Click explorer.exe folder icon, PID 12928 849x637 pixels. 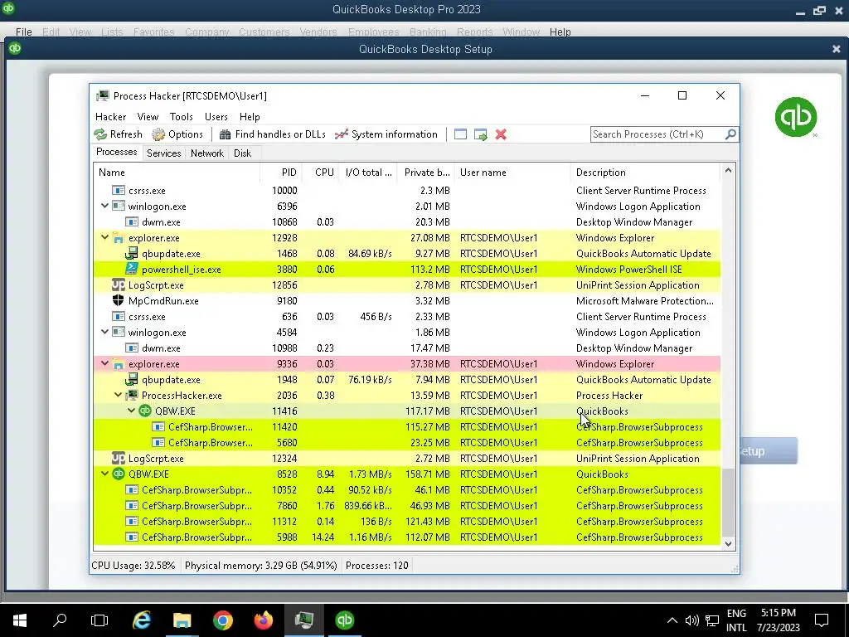click(118, 238)
